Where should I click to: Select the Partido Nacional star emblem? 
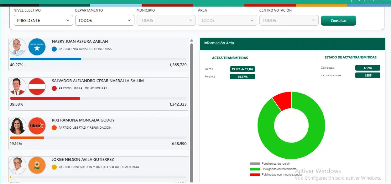pyautogui.click(x=37, y=47)
